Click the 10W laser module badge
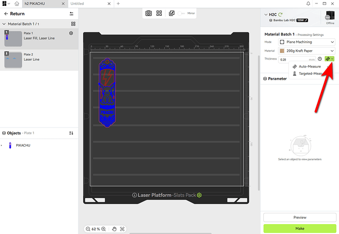The height and width of the screenshot is (234, 339). tap(302, 20)
